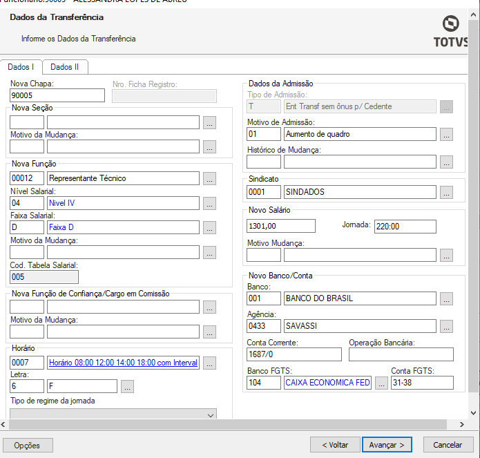Open the Horário 08:00 12:00 link
The image size is (480, 458).
click(x=123, y=363)
